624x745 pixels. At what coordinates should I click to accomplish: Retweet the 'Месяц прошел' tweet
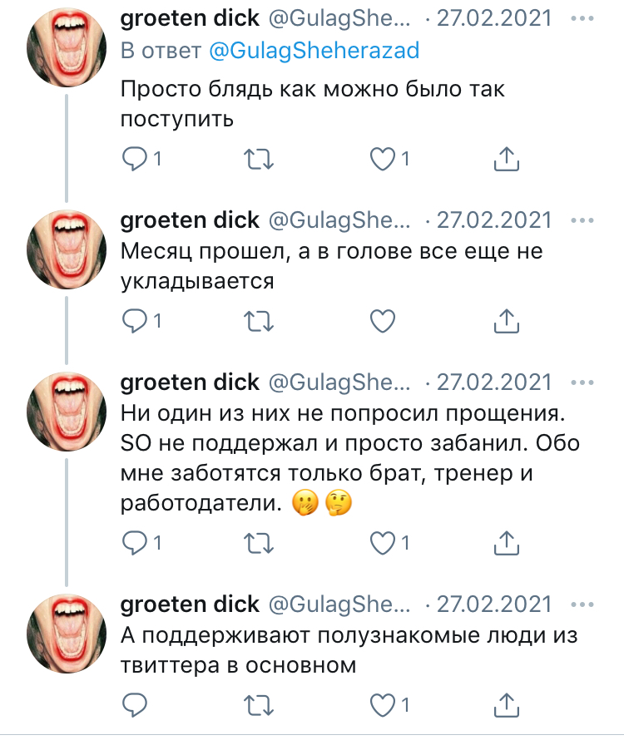click(261, 319)
